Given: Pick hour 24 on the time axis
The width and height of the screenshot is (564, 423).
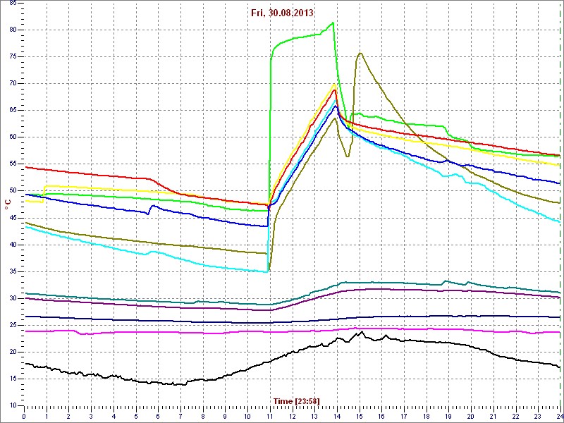Looking at the screenshot, I should [559, 416].
